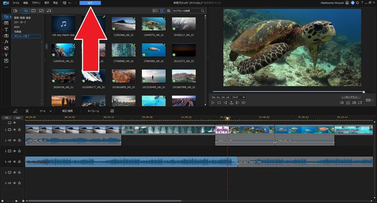This screenshot has width=377, height=203.
Task: Click the キーフレーム button above timeline
Action: [x=93, y=111]
